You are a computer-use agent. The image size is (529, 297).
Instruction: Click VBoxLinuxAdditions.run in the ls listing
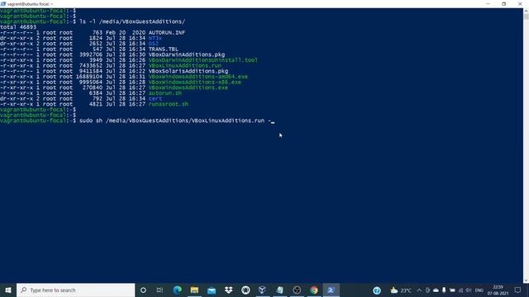[x=185, y=66]
